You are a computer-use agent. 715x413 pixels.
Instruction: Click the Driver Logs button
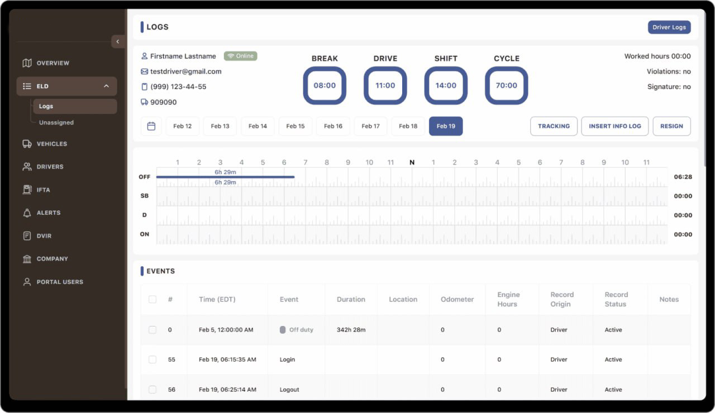[x=669, y=27]
